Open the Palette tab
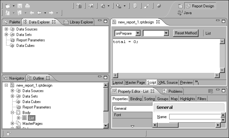Screen dimensions: 229x138 (12, 22)
